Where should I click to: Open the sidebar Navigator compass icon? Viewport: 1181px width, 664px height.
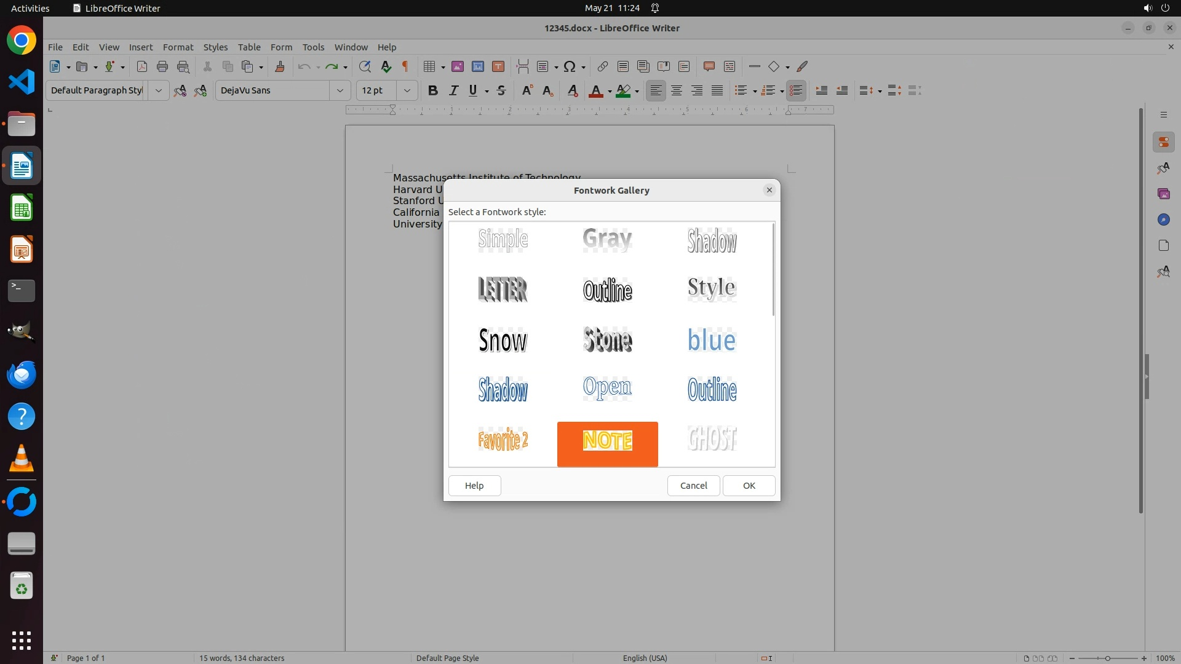click(x=1163, y=219)
